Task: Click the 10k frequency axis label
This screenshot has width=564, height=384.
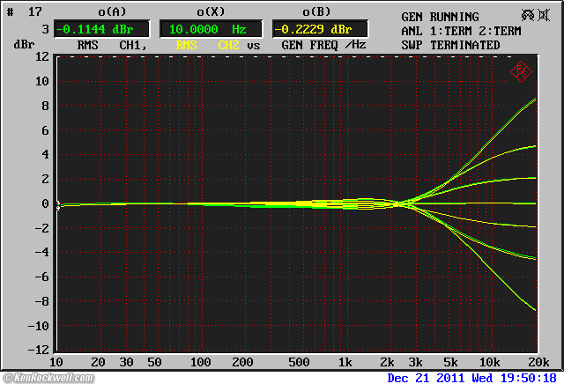Action: coord(490,362)
